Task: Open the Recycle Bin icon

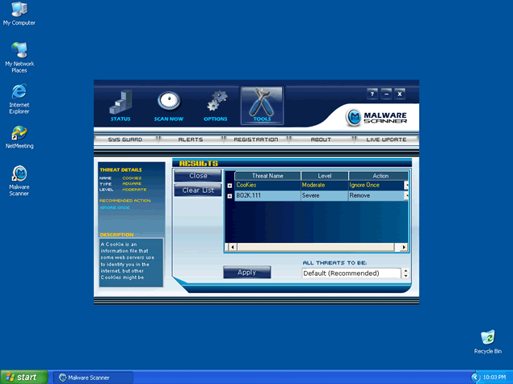Action: [x=487, y=338]
